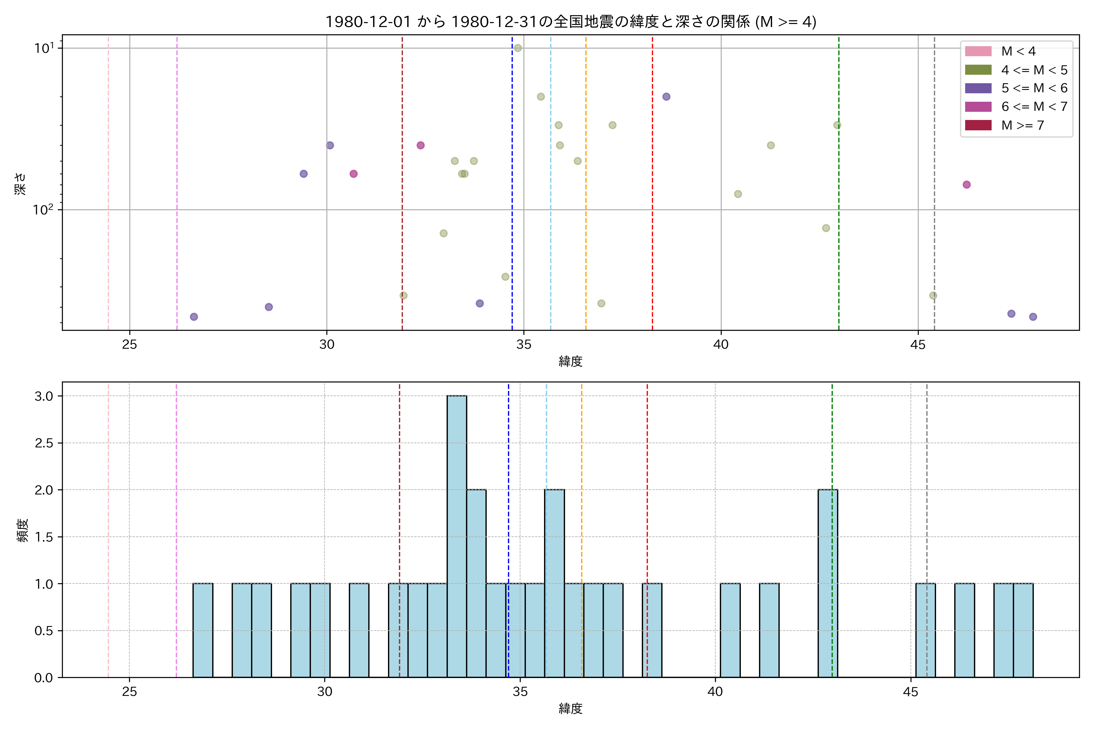Click the pink M < 4 legend swatch
1093x729 pixels.
pos(978,51)
